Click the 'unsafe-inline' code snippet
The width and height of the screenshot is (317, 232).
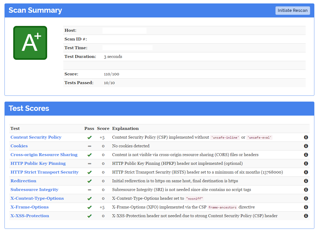pyautogui.click(x=225, y=138)
